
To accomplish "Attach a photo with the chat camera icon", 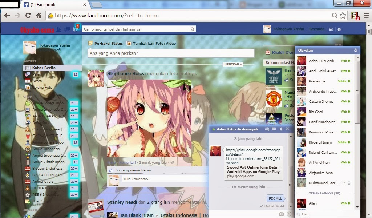I will [281, 214].
